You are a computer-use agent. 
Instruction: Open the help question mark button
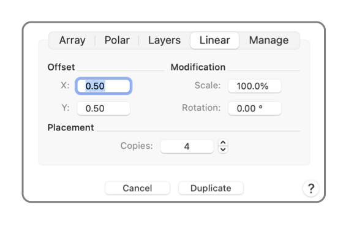(311, 189)
